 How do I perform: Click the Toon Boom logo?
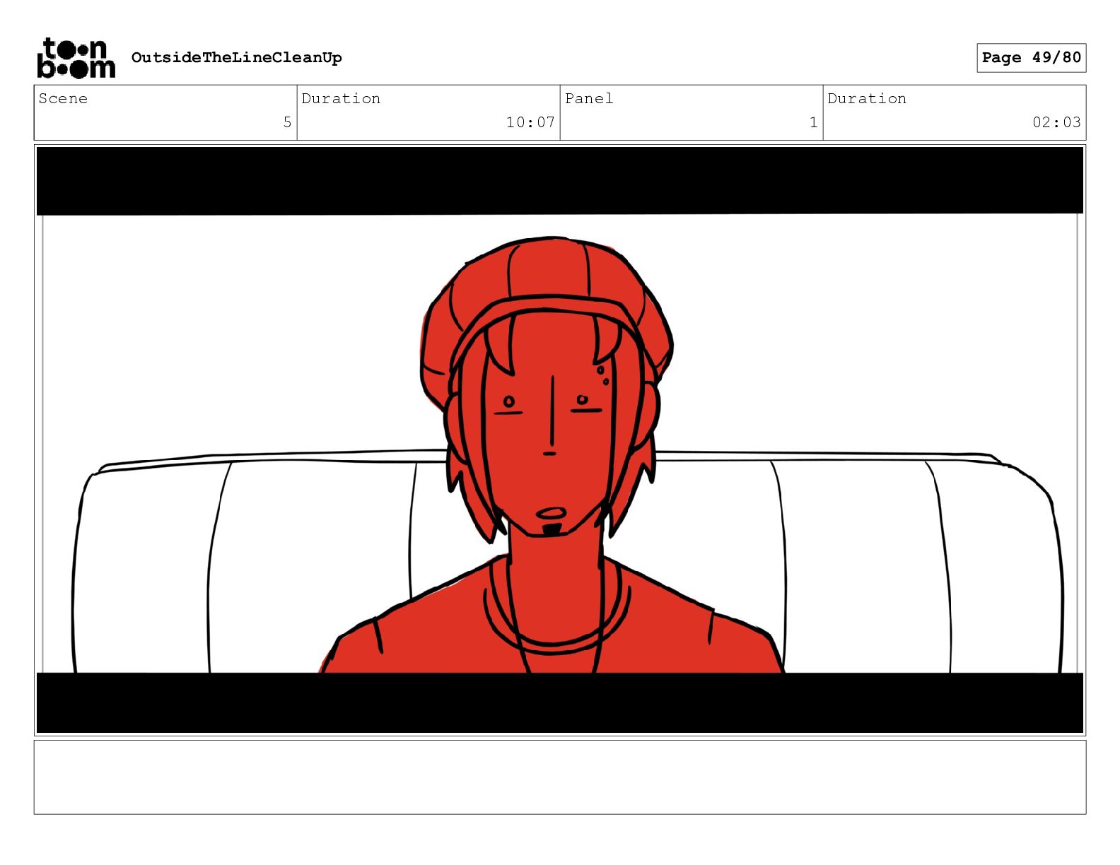pyautogui.click(x=76, y=57)
